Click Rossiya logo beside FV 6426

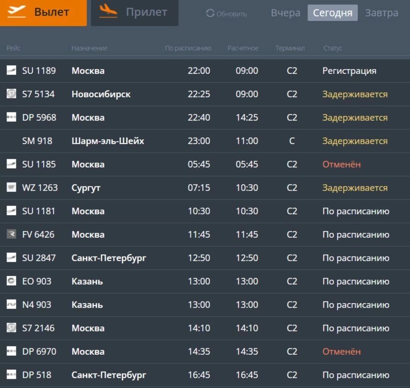coord(11,234)
